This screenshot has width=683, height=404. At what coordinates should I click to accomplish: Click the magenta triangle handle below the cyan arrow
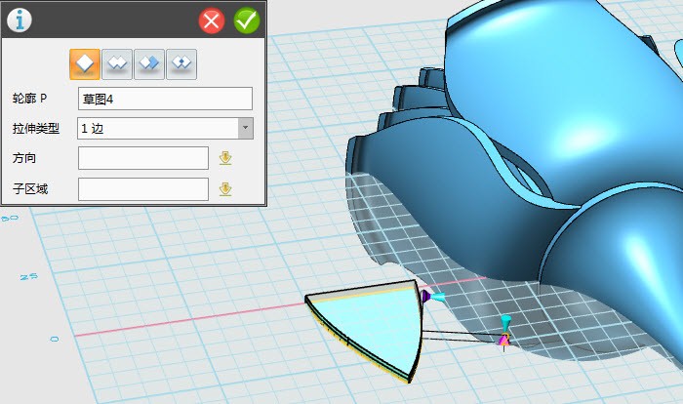[503, 340]
